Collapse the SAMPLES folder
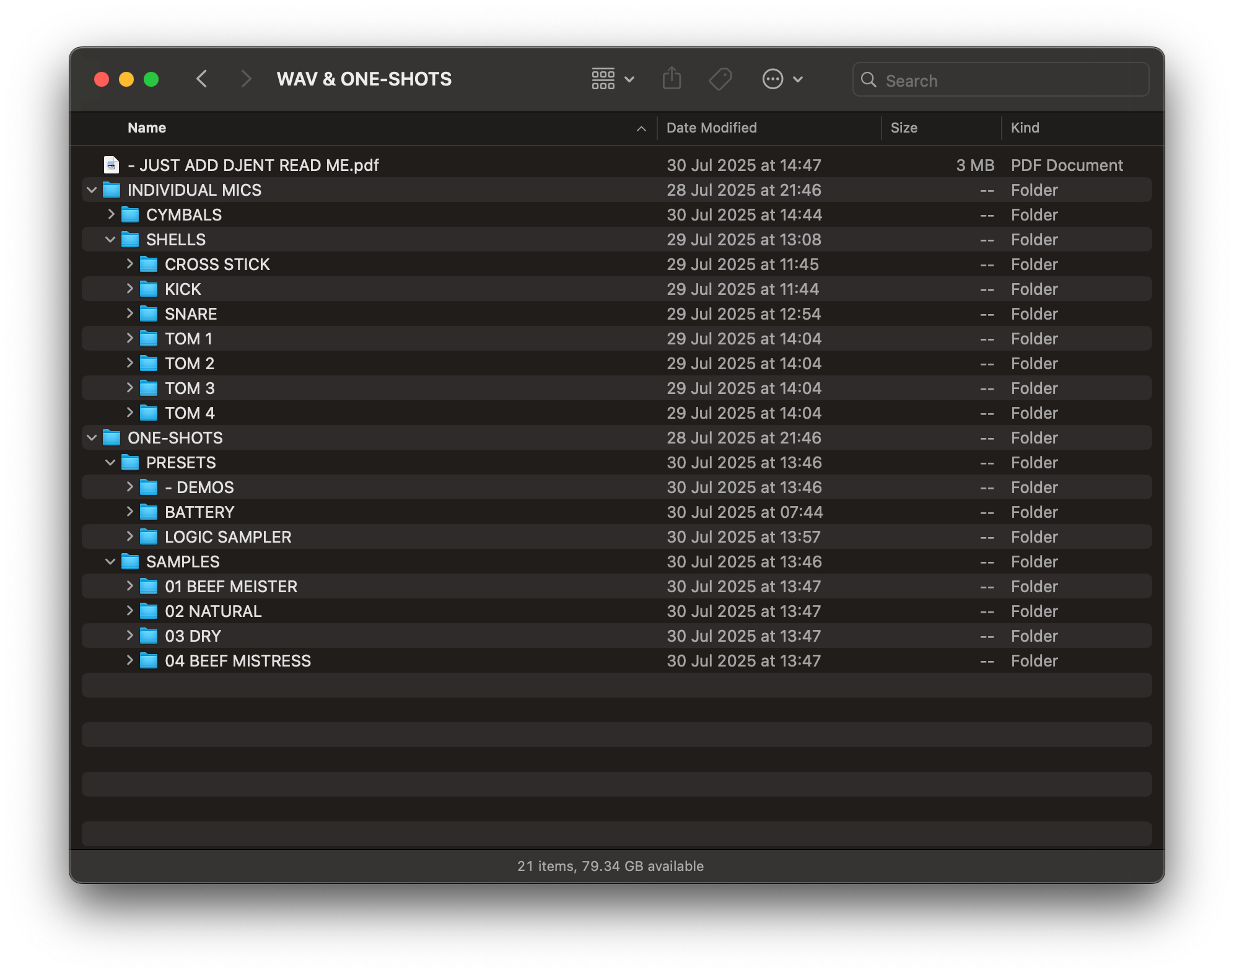This screenshot has height=975, width=1234. point(110,561)
